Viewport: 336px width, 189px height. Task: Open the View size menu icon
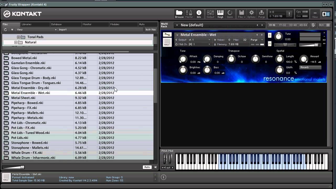(315, 14)
